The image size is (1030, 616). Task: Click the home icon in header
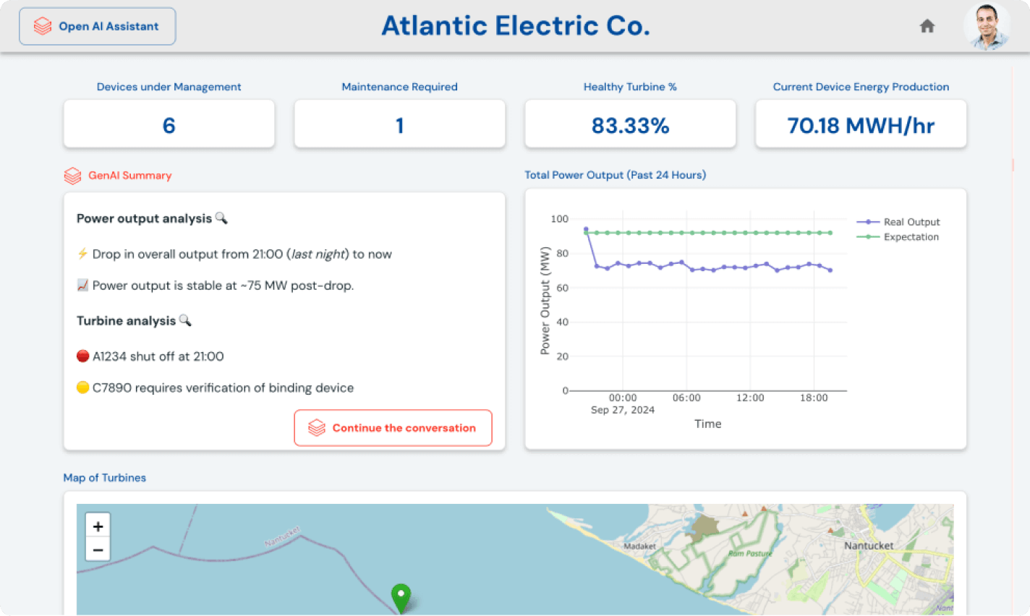coord(927,27)
